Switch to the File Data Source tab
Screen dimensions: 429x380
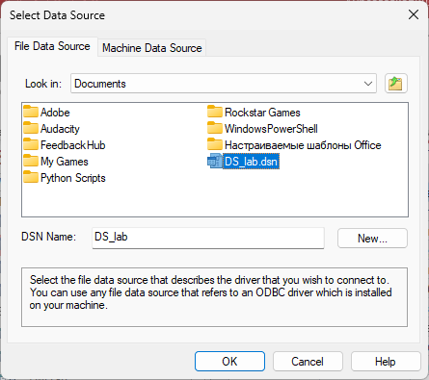point(52,46)
